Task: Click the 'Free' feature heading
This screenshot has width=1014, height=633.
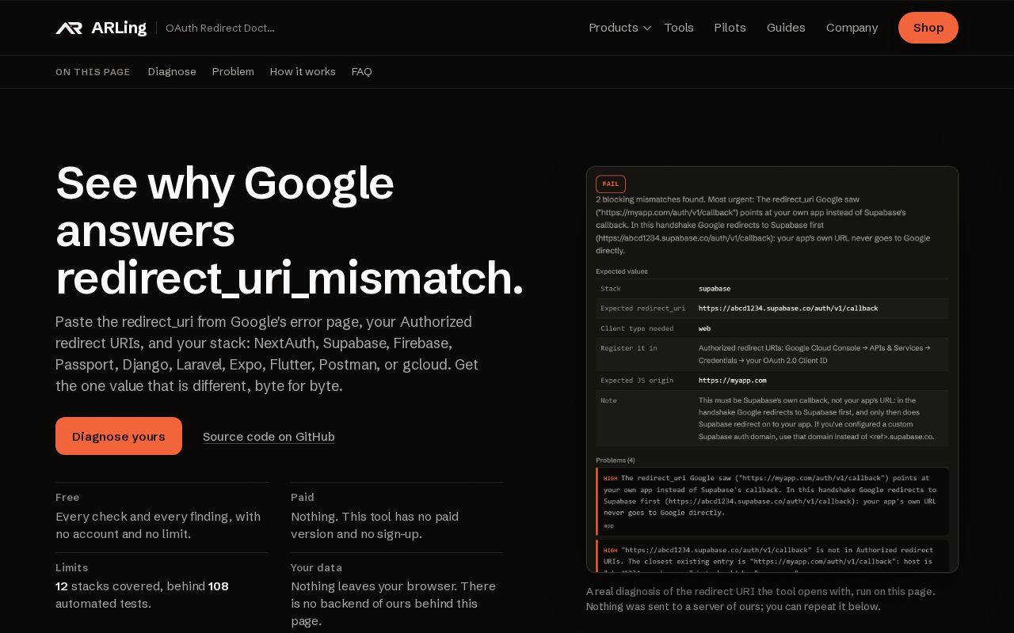Action: (x=67, y=497)
